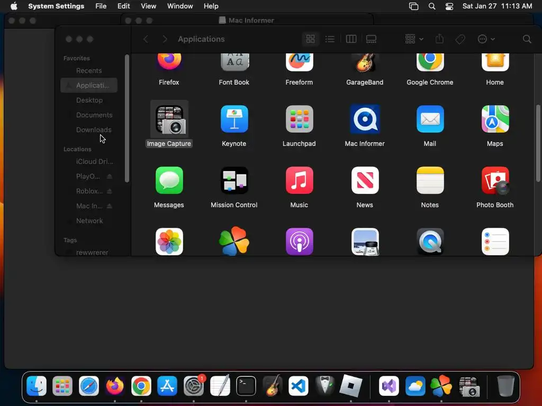Viewport: 542px width, 406px height.
Task: Click the Edit Tags button in Finder
Action: (460, 39)
